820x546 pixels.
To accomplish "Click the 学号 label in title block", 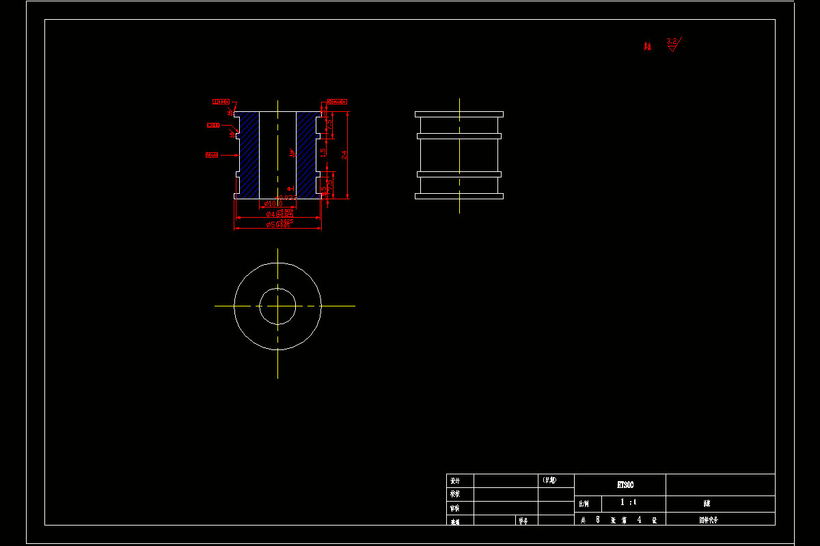I will click(x=523, y=521).
